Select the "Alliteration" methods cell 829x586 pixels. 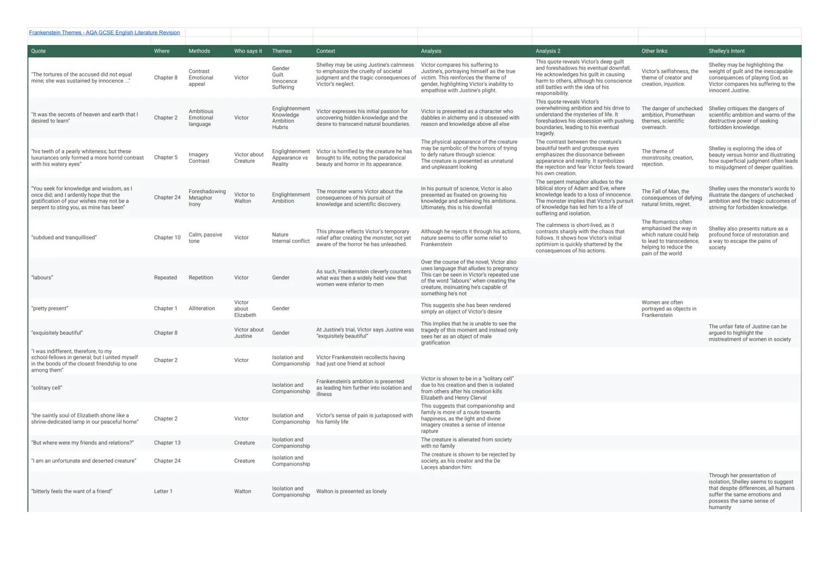[x=202, y=309]
